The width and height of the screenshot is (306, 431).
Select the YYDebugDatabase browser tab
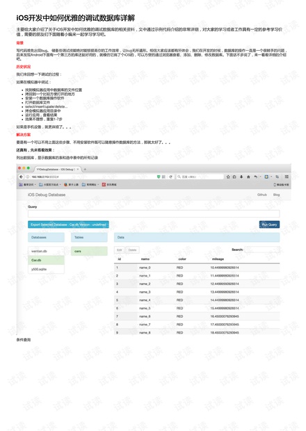pos(56,170)
